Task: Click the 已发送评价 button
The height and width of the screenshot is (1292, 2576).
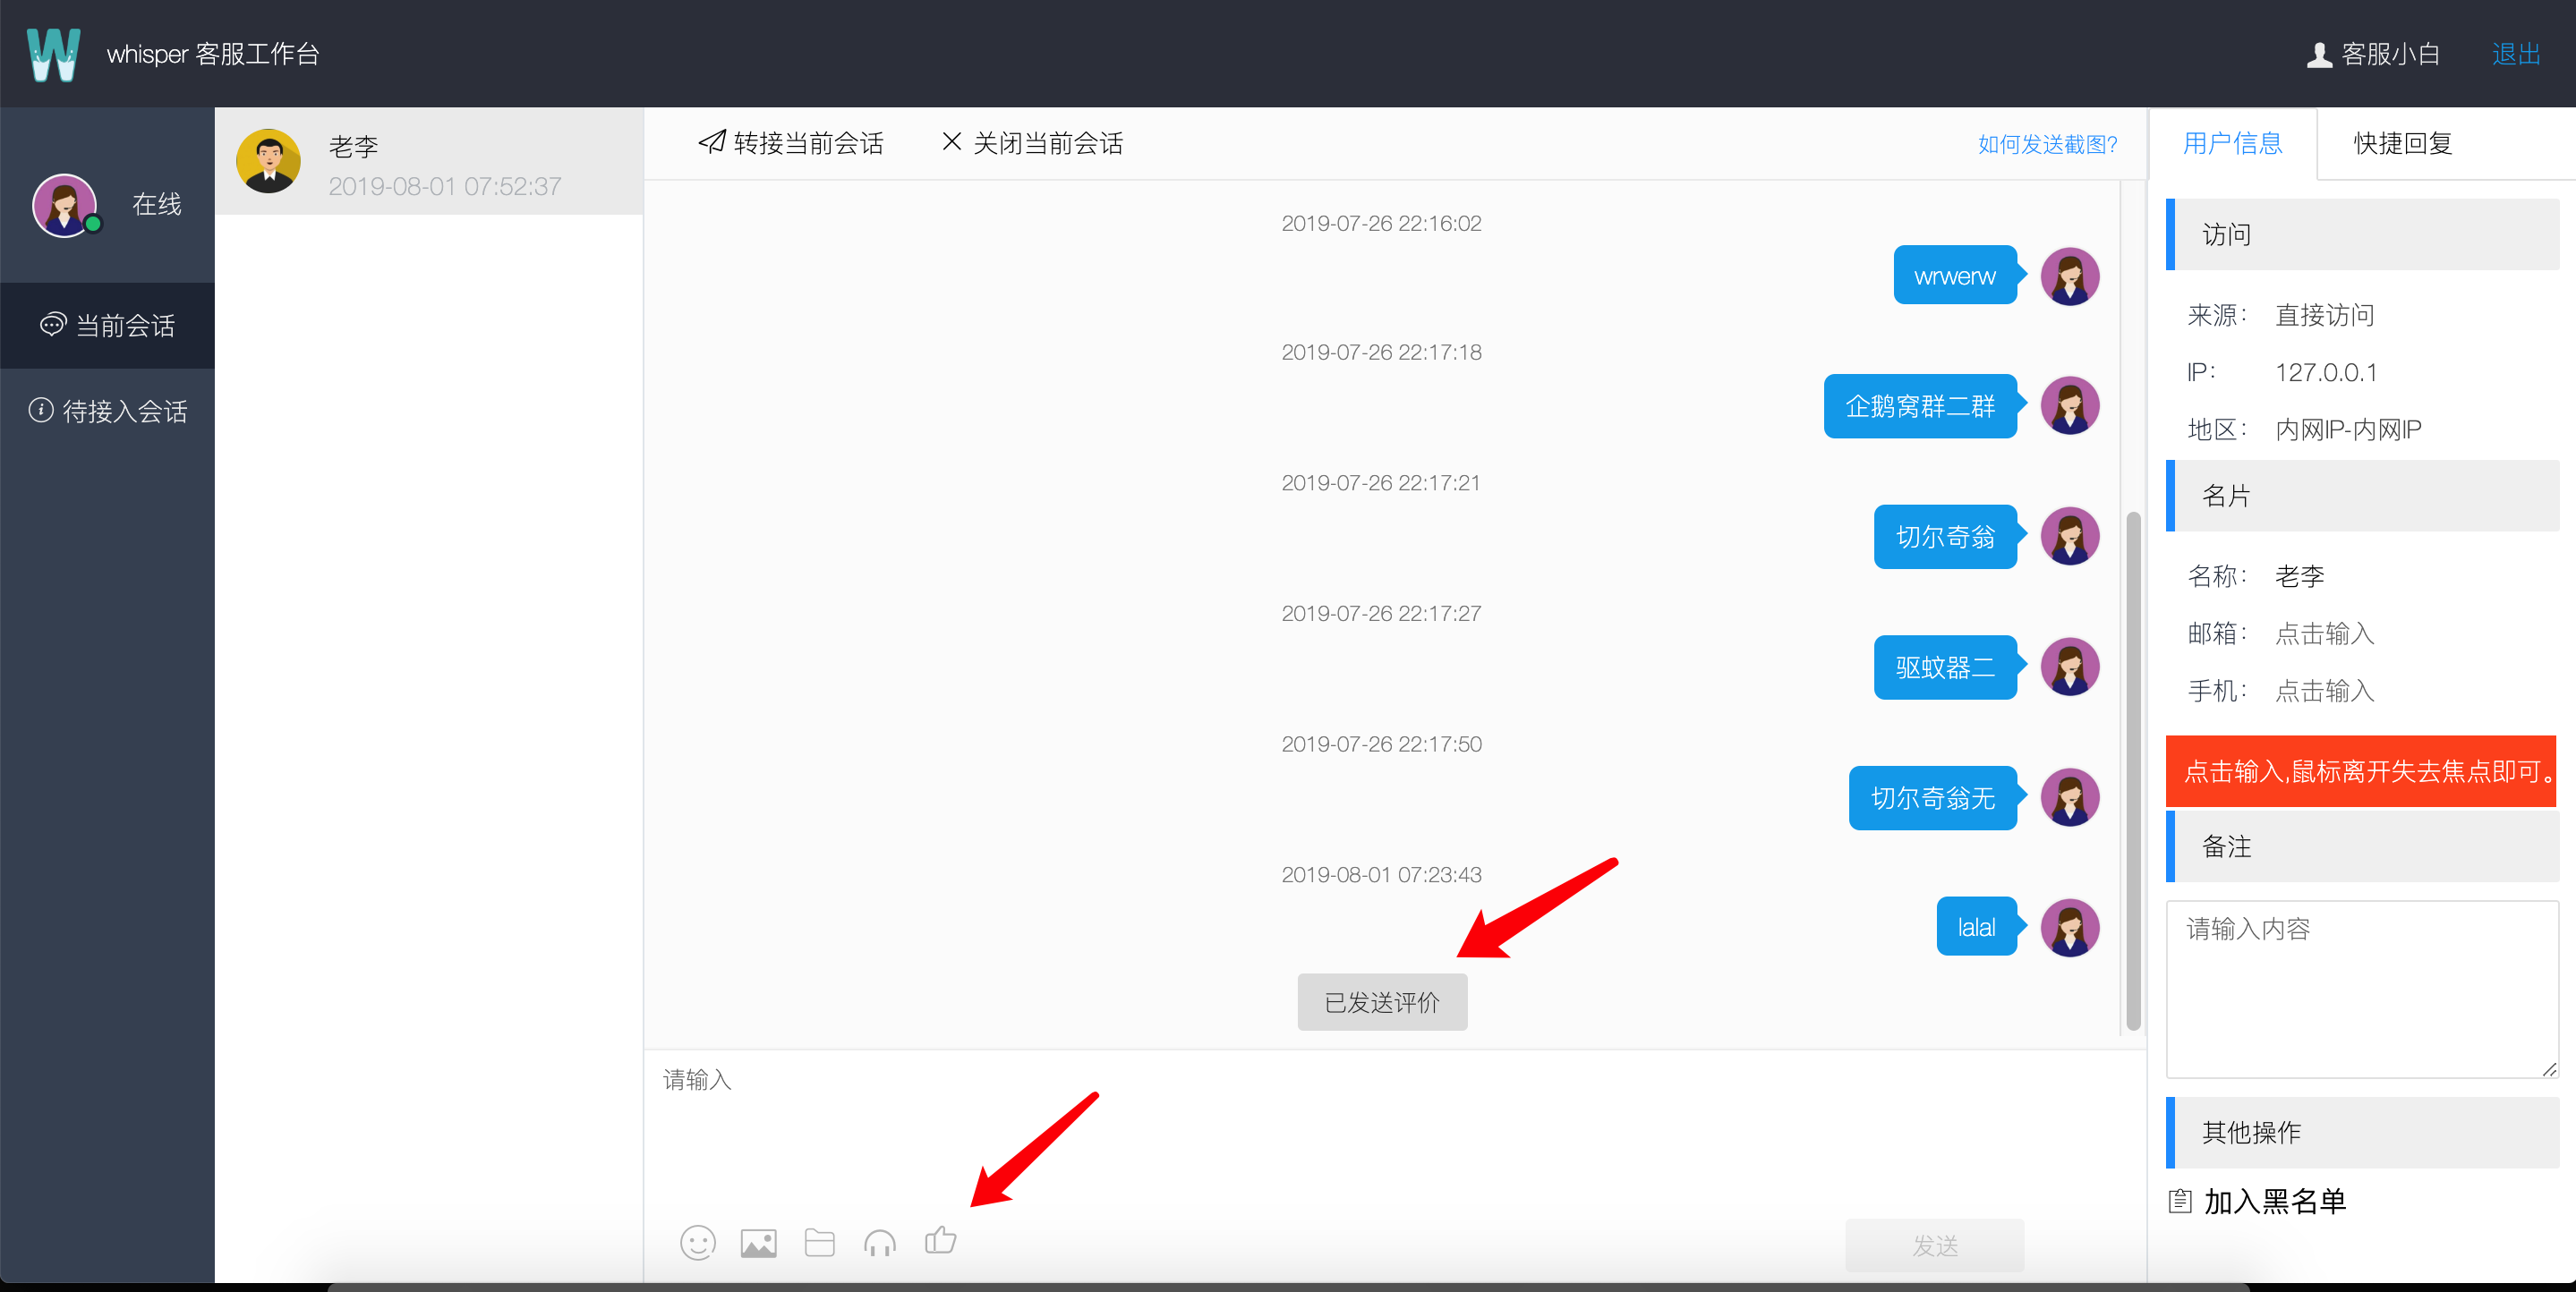Action: point(1382,1002)
